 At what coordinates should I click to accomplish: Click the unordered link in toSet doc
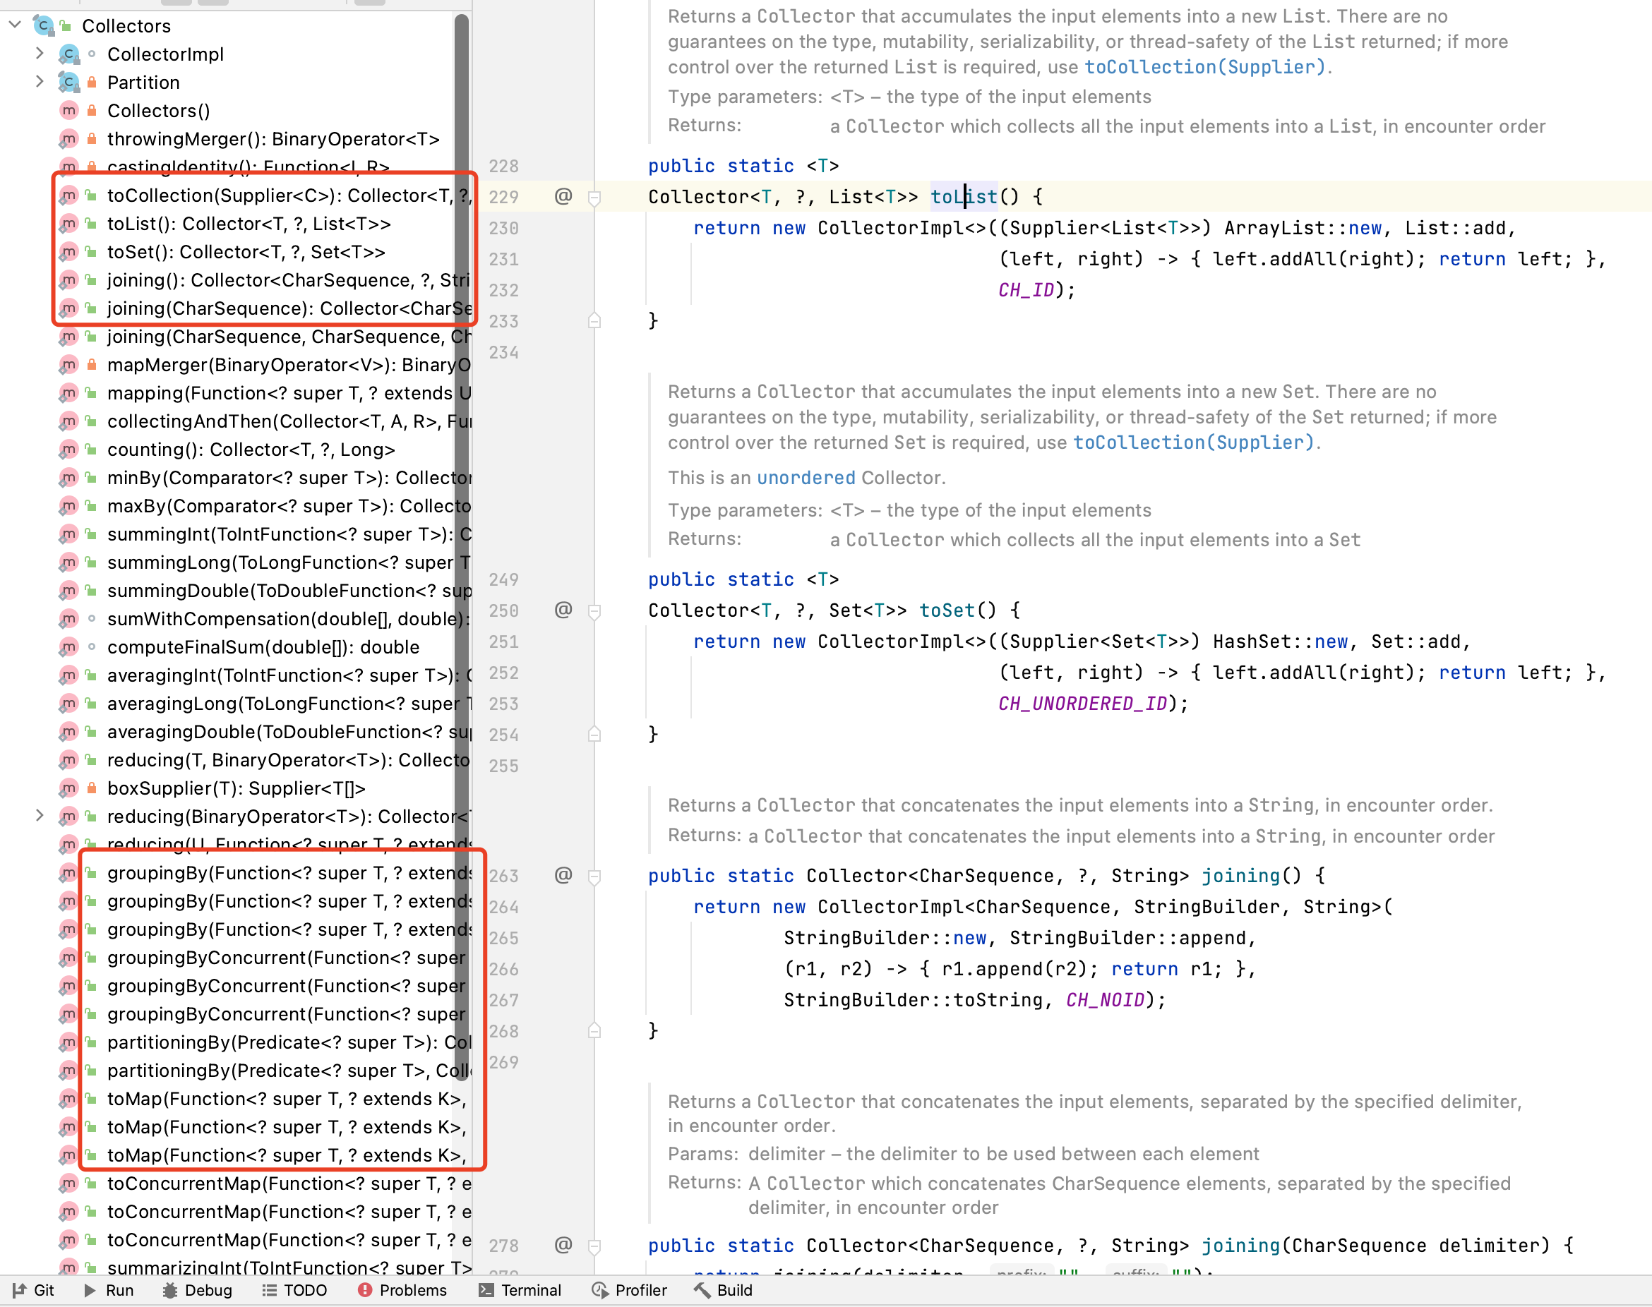[x=806, y=478]
